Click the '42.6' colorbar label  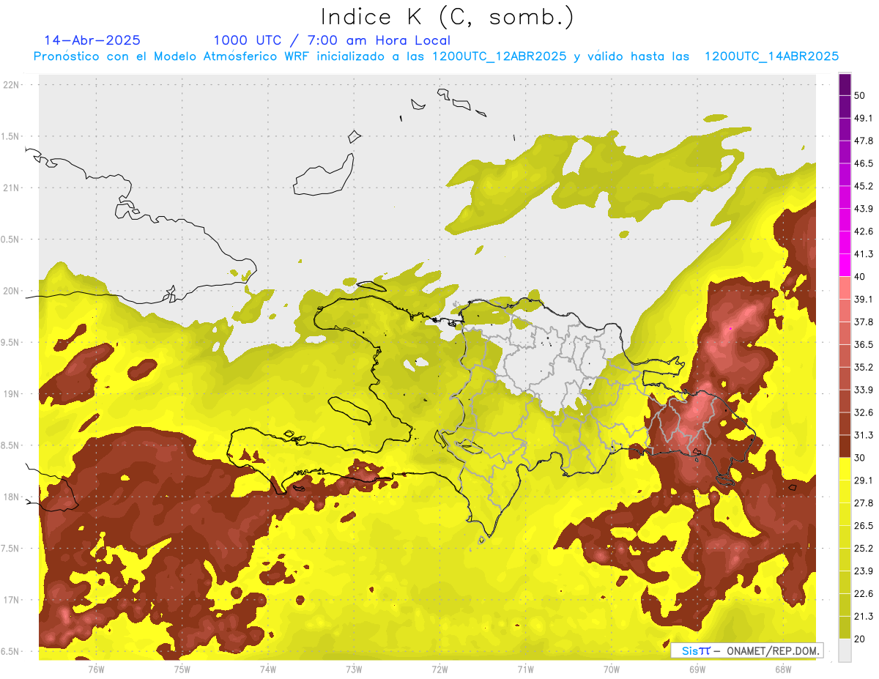pos(863,231)
